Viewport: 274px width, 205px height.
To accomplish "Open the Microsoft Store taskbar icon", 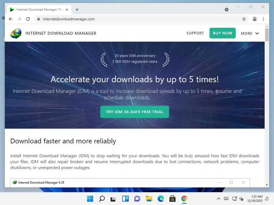I will coord(172,199).
